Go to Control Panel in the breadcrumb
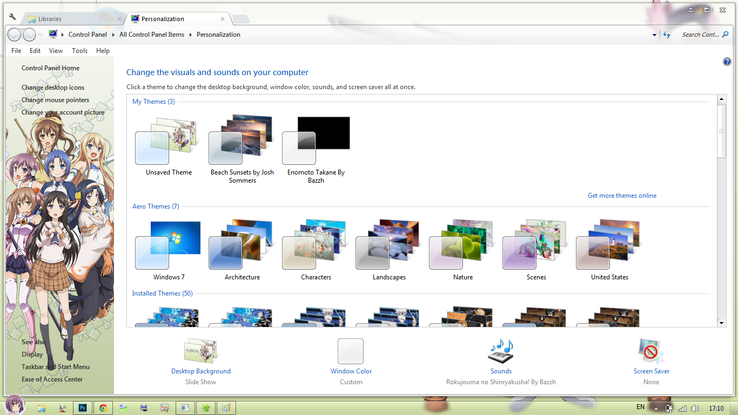738x415 pixels. 88,35
